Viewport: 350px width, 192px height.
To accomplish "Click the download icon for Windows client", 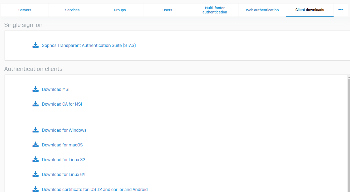I will click(36, 130).
